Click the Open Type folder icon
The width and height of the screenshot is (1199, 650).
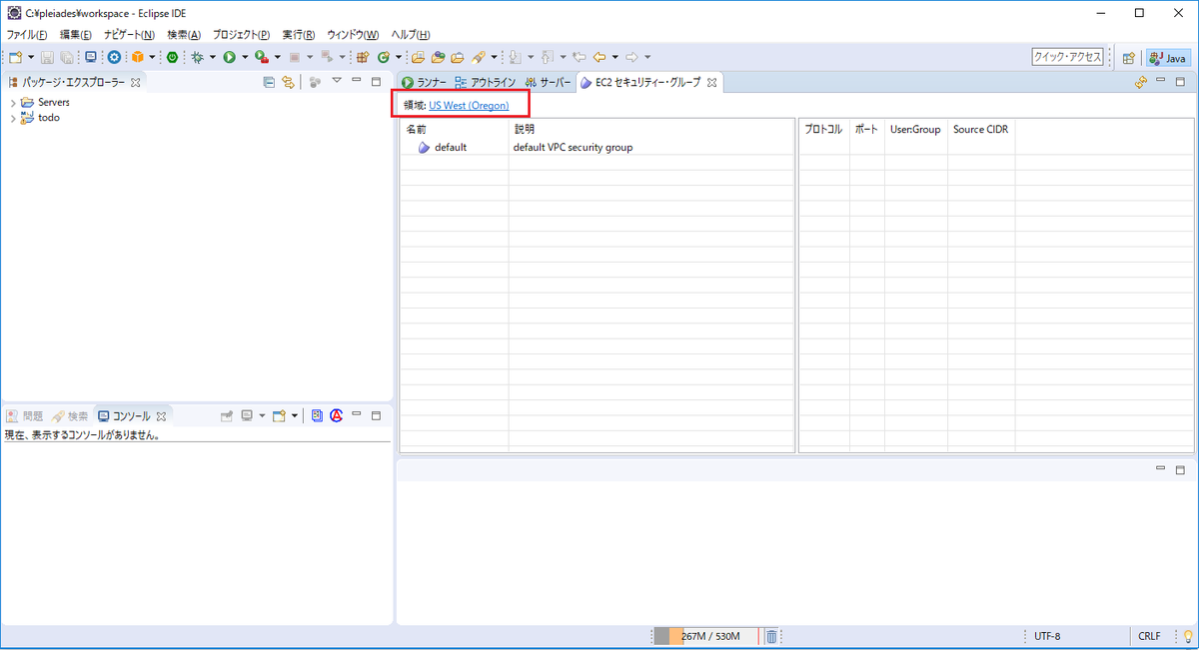click(x=419, y=57)
